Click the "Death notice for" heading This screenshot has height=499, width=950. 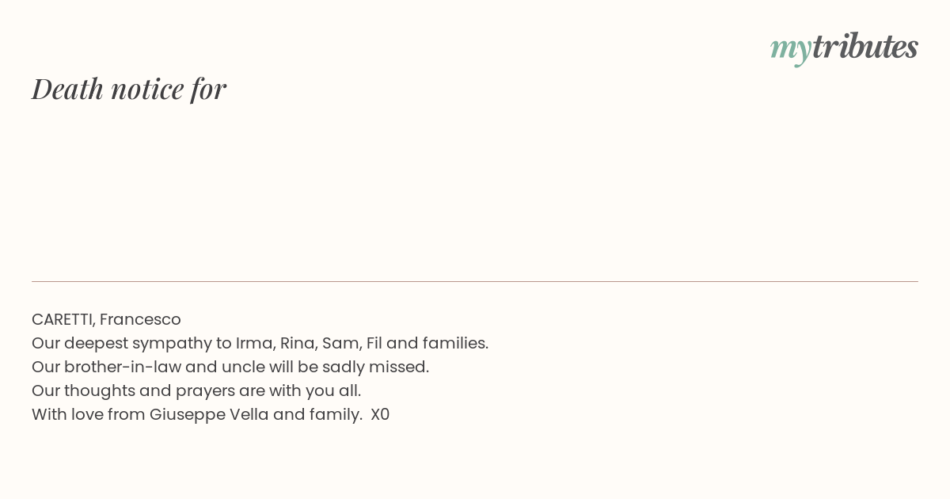pos(129,89)
